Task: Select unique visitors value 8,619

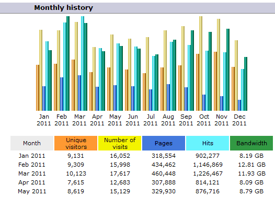Action: pos(76,191)
